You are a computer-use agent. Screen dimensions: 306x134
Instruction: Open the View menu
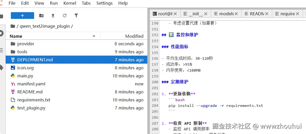coord(40,3)
